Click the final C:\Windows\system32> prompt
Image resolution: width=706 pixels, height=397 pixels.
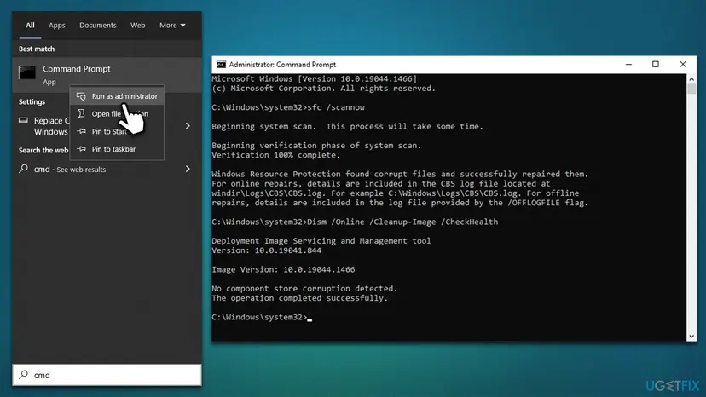[x=259, y=317]
